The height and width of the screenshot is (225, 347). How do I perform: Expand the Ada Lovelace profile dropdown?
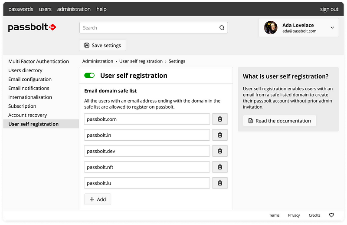pyautogui.click(x=332, y=28)
